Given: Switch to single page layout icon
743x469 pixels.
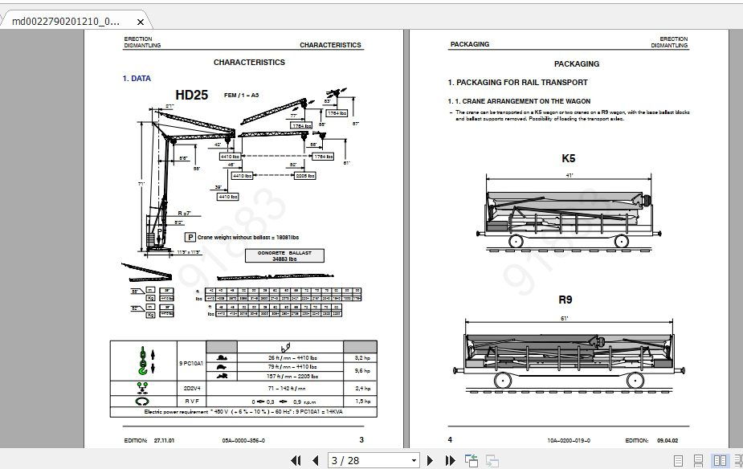Looking at the screenshot, I should (x=679, y=460).
